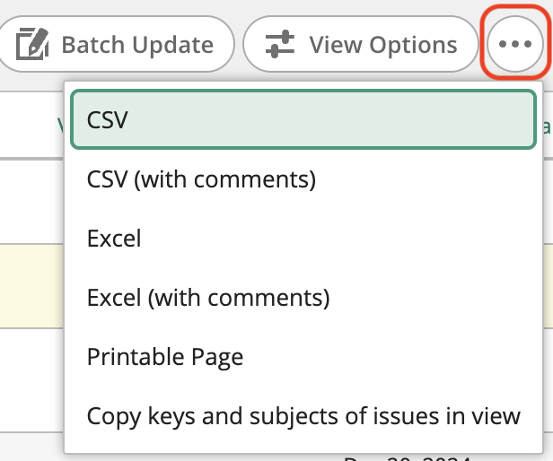Select the white row below the yellow row
The image size is (553, 461).
pos(31,380)
